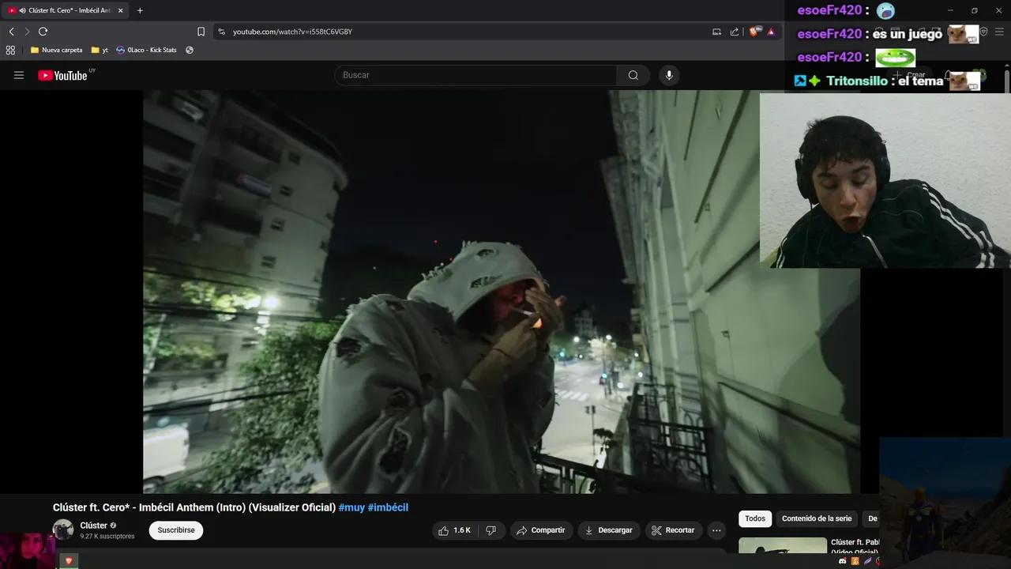
Task: Go to the YouTube home logo
Action: point(62,75)
